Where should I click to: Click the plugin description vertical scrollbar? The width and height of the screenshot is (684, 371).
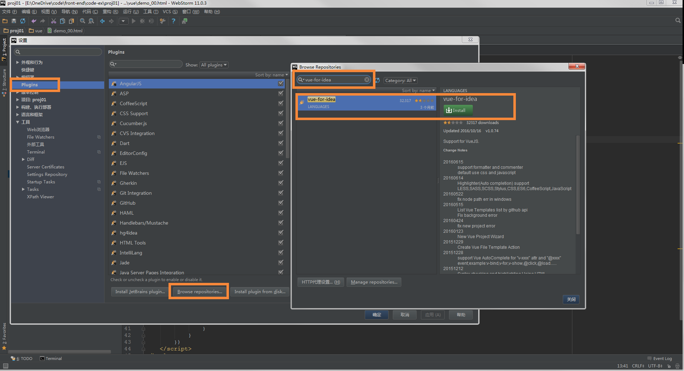tap(578, 184)
